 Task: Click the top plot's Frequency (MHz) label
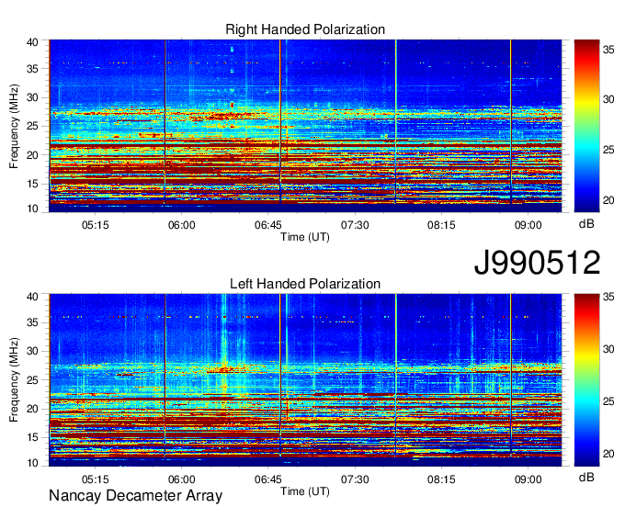click(14, 126)
